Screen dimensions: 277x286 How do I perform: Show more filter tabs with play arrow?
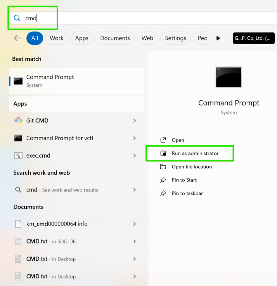pos(218,38)
